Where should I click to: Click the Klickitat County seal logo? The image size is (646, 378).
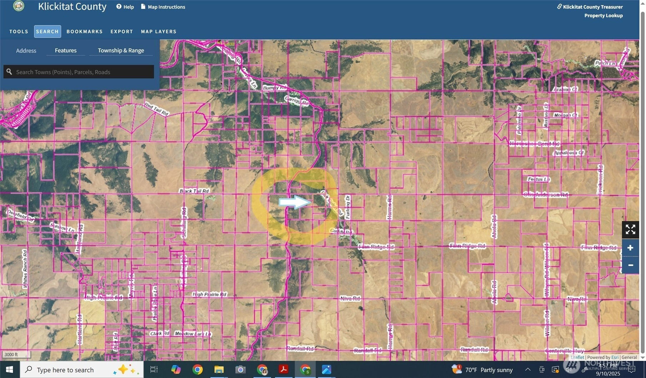tap(19, 6)
